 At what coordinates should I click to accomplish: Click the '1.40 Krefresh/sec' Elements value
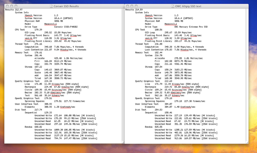pos(185,107)
